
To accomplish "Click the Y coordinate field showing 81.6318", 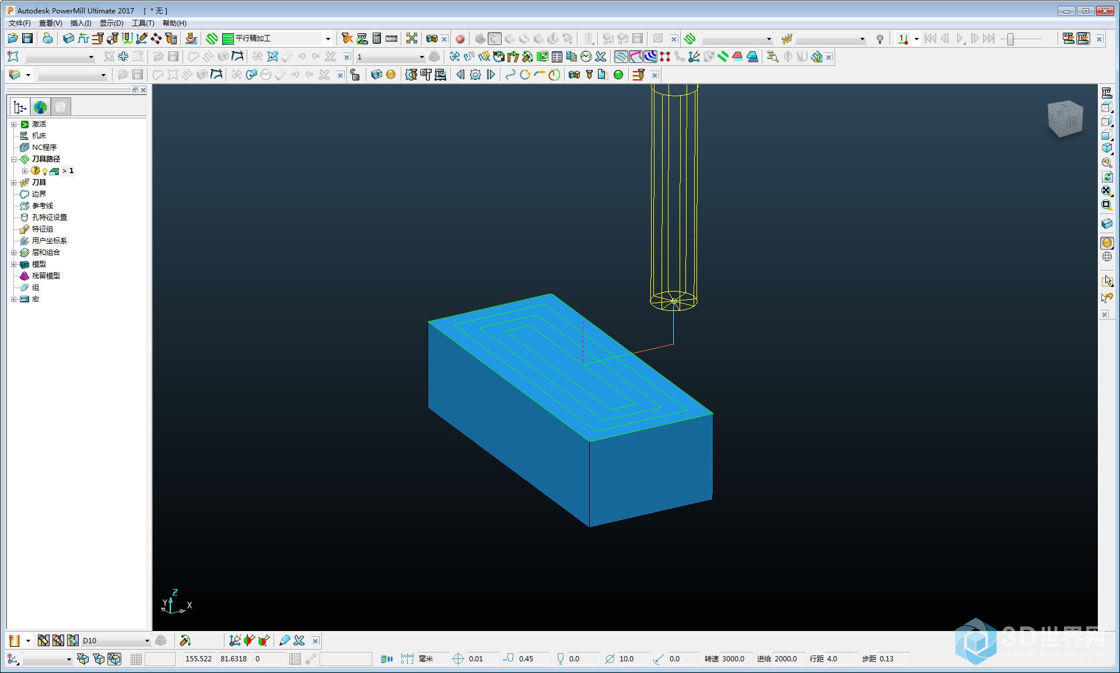I will pyautogui.click(x=233, y=658).
